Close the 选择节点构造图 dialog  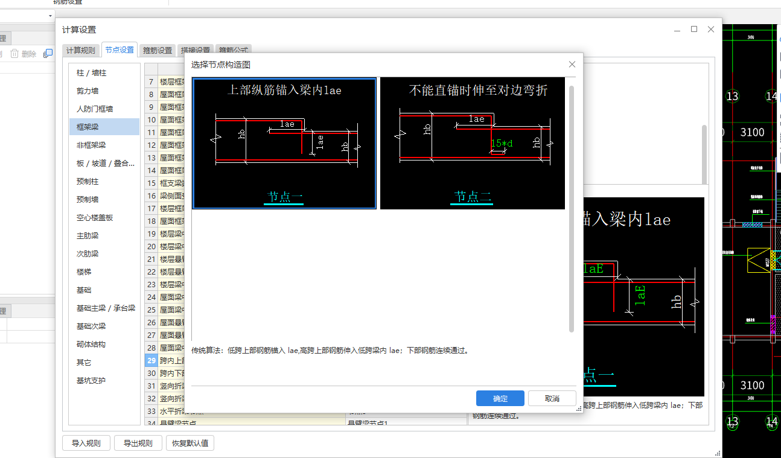(x=572, y=65)
